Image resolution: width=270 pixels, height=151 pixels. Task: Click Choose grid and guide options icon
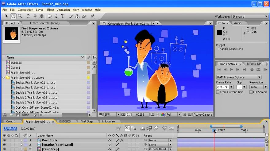(x=123, y=114)
